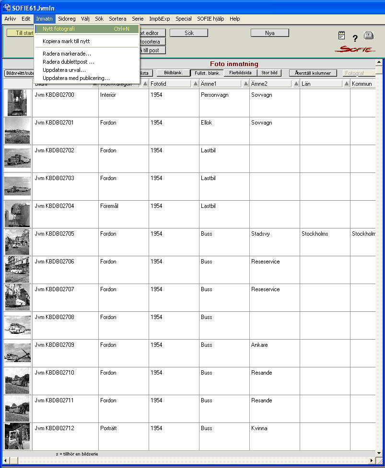
Task: Click the Stor bild button
Action: click(x=269, y=73)
